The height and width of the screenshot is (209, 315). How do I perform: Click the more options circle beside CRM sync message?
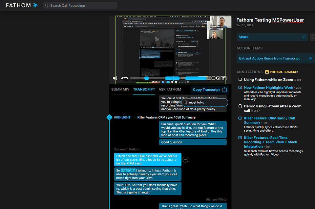pyautogui.click(x=185, y=160)
